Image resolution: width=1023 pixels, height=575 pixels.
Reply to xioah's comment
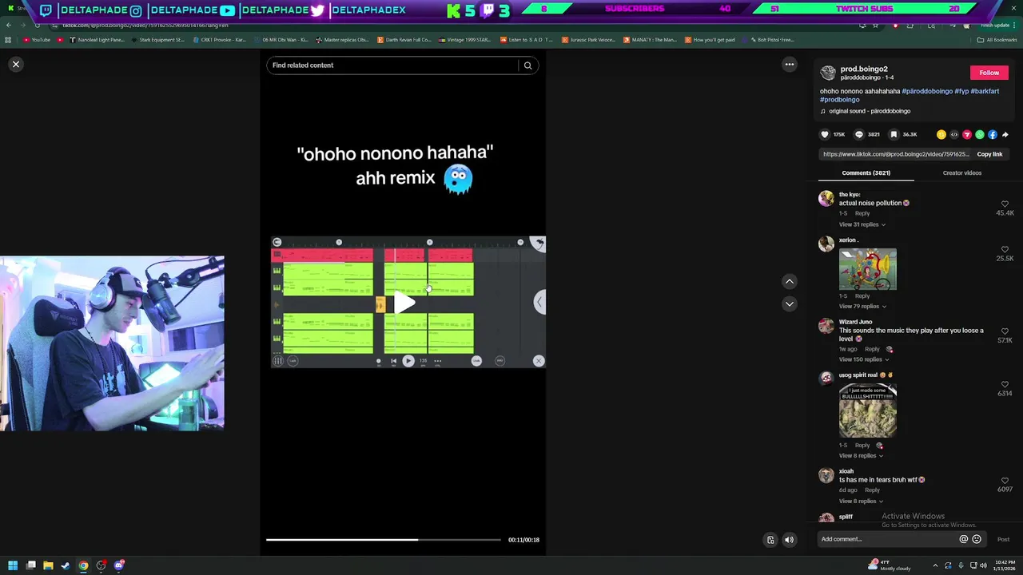click(x=872, y=490)
